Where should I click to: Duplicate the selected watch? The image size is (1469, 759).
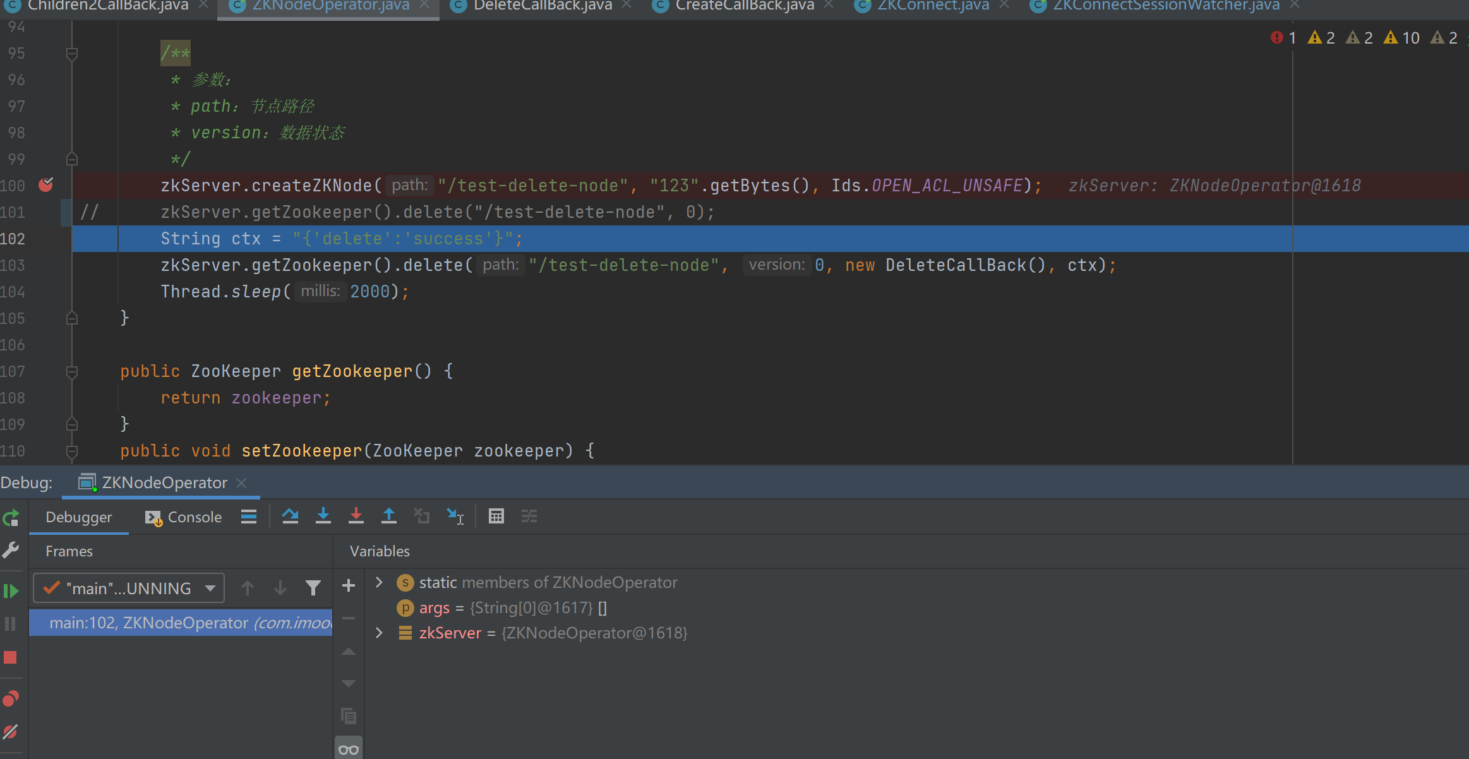pos(349,717)
